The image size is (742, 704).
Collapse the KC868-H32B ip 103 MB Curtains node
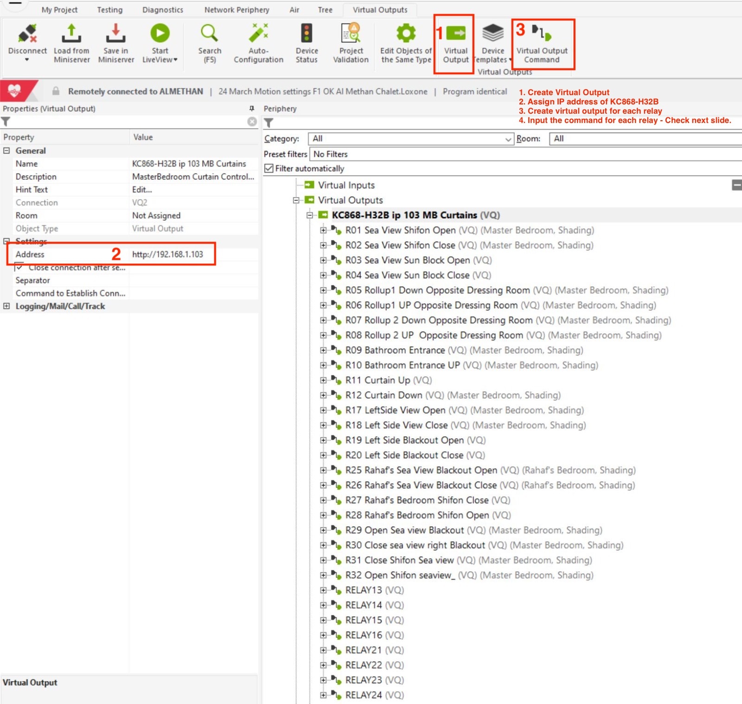310,215
